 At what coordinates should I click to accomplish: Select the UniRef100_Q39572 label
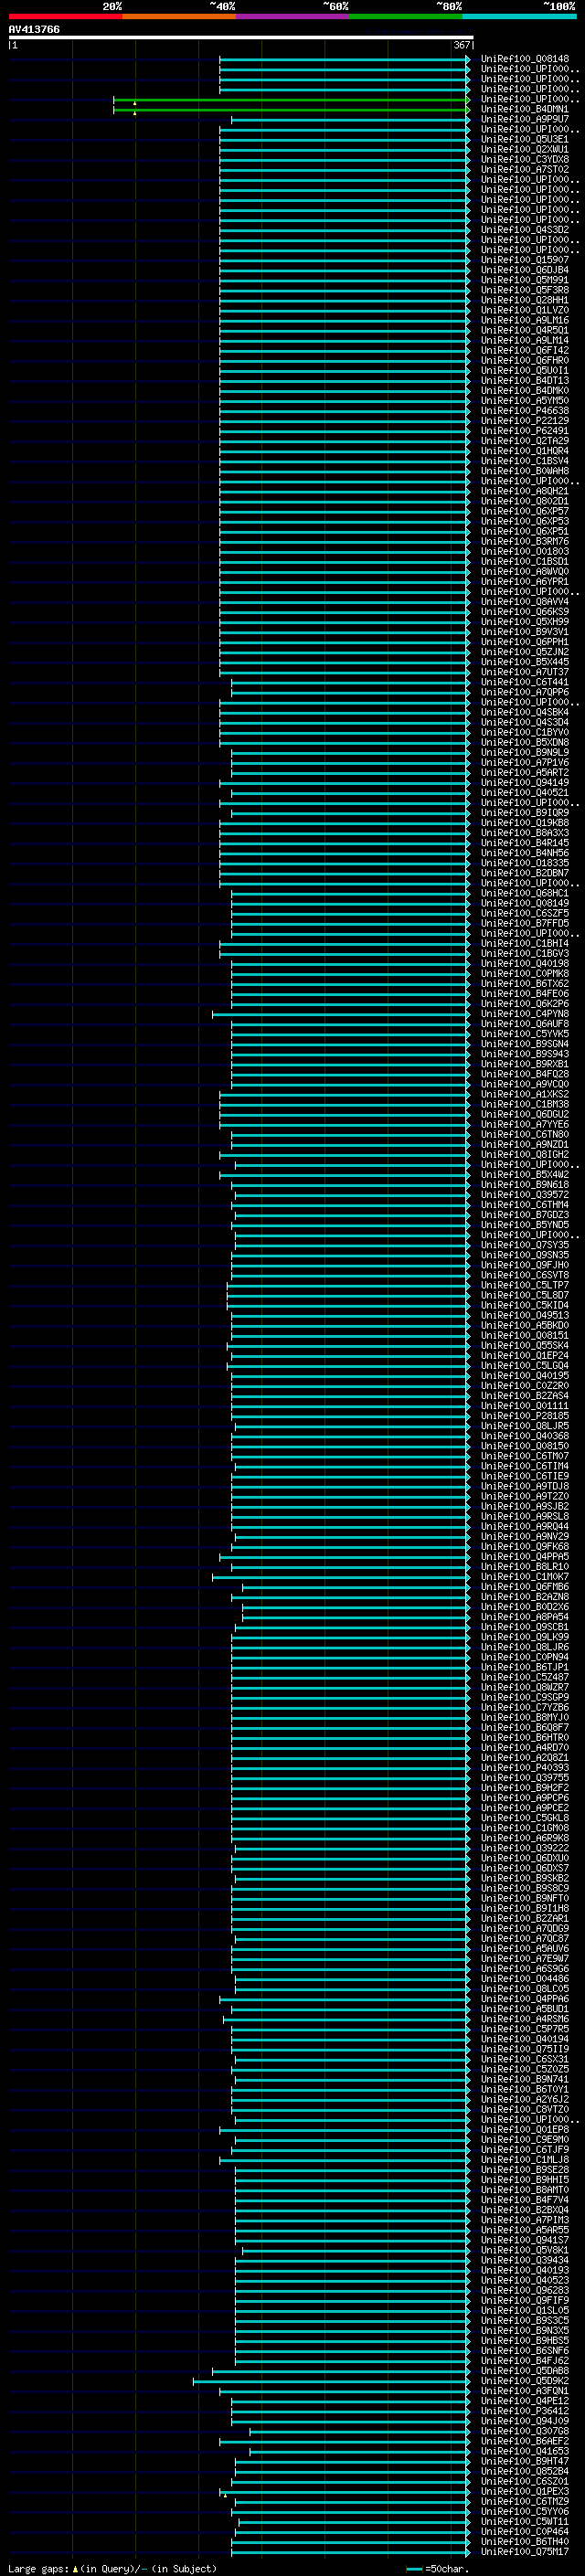tap(525, 1195)
